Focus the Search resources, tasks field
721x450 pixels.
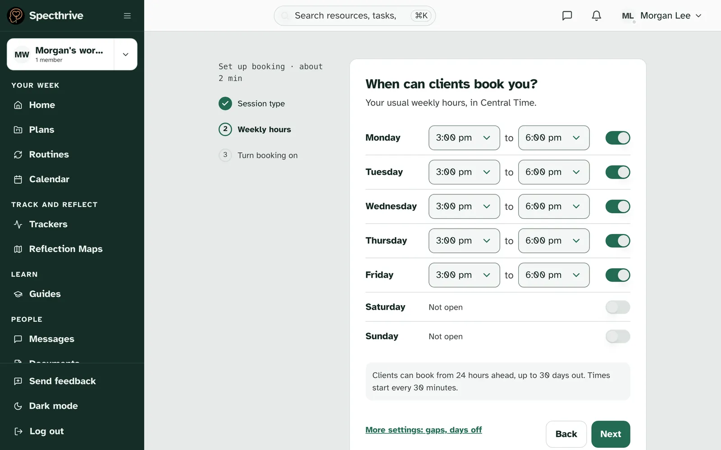[355, 16]
